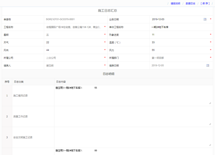Screen dimensions: 215x155
Task: Select the 质量工作记录 category cell
Action: (33, 117)
